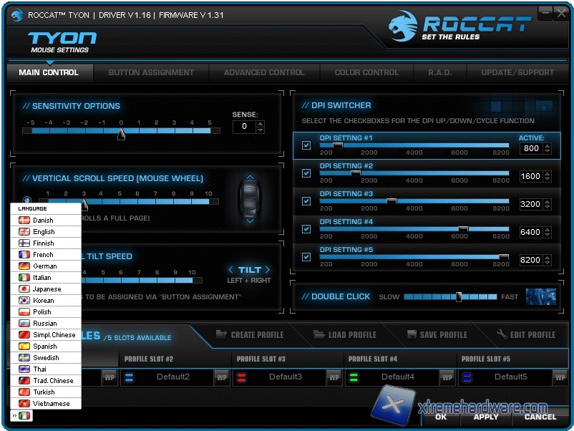
Task: Uncheck the DPI Setting #1 checkbox
Action: tap(306, 145)
